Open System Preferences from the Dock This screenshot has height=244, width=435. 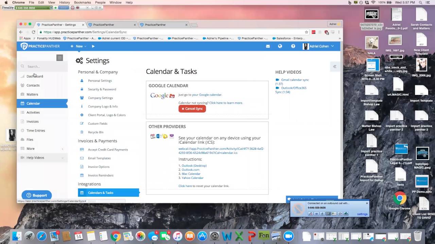(x=214, y=236)
